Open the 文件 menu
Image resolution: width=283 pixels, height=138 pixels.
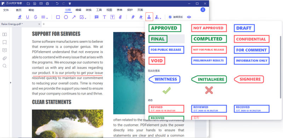click(6, 10)
